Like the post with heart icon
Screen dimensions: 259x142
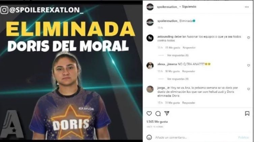point(149,113)
